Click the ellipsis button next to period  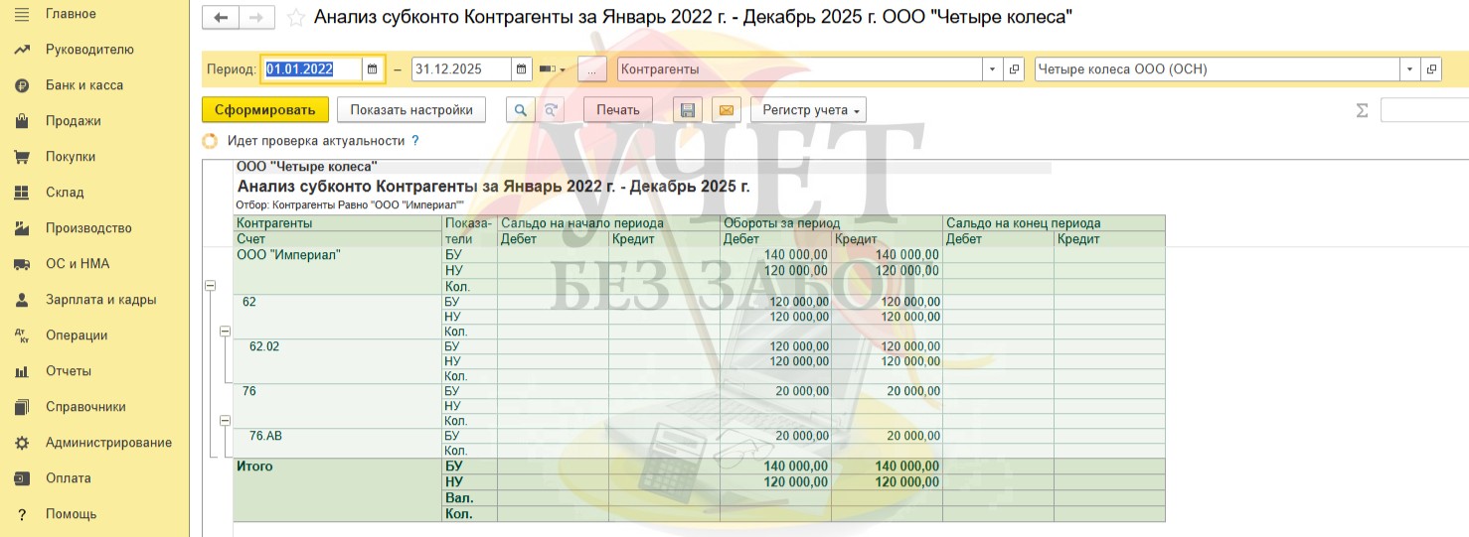click(x=591, y=69)
